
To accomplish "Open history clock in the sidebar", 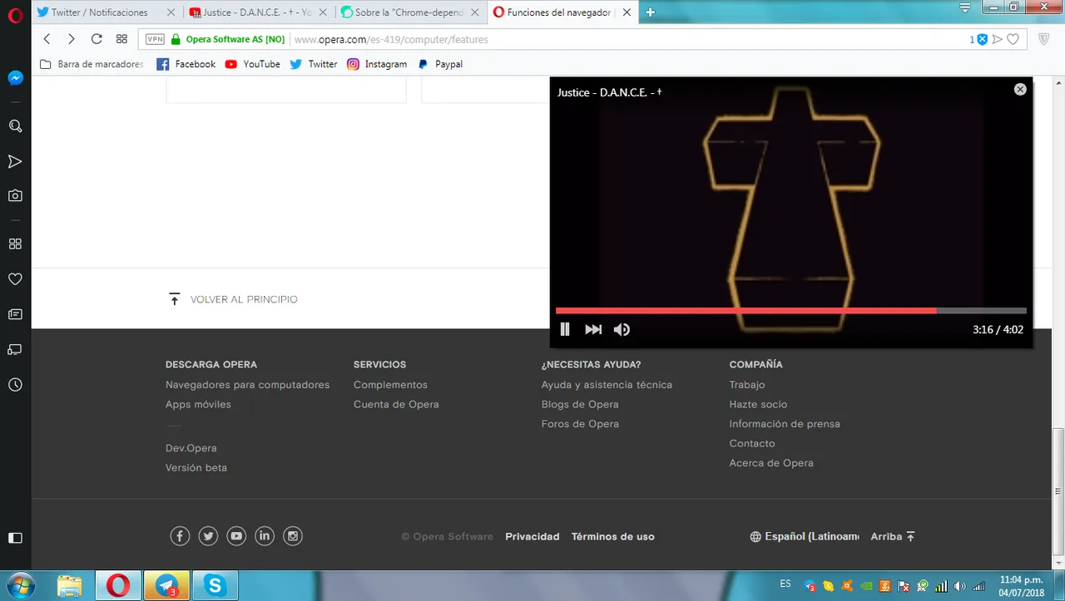I will click(x=15, y=385).
